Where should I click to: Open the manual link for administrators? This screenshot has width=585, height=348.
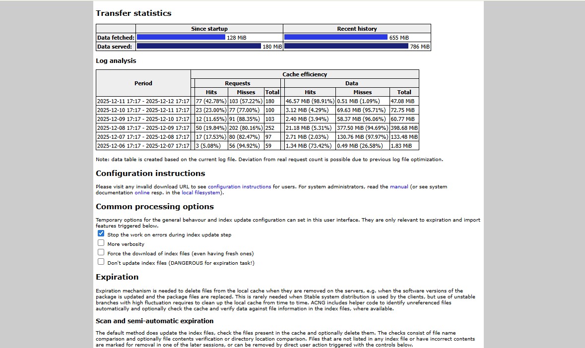point(399,187)
